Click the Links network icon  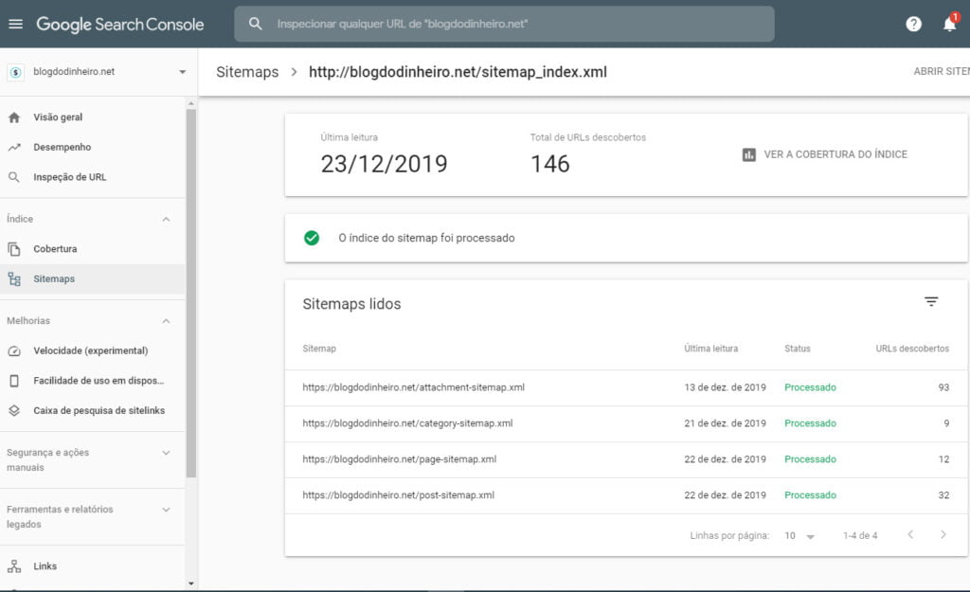pos(14,566)
